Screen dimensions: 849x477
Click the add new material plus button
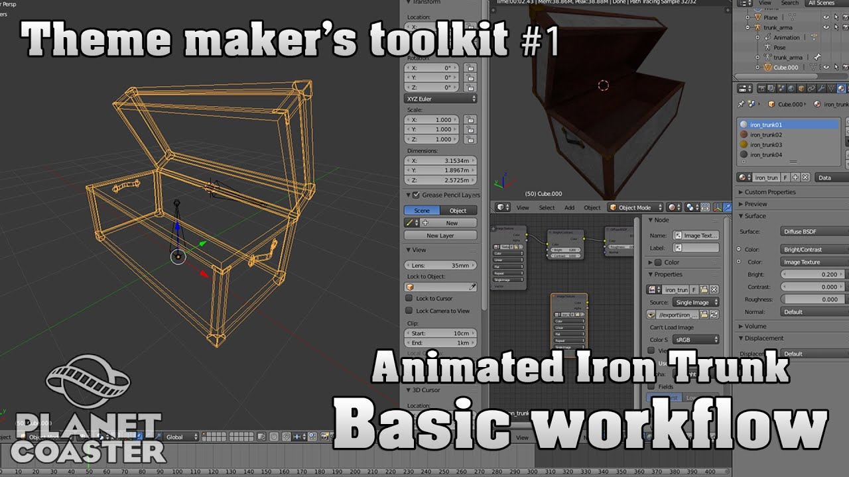coord(795,178)
